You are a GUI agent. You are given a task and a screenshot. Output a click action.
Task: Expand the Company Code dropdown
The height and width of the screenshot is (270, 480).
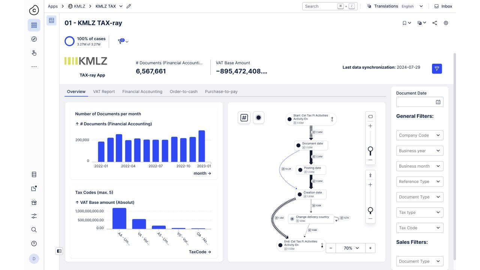pyautogui.click(x=420, y=135)
